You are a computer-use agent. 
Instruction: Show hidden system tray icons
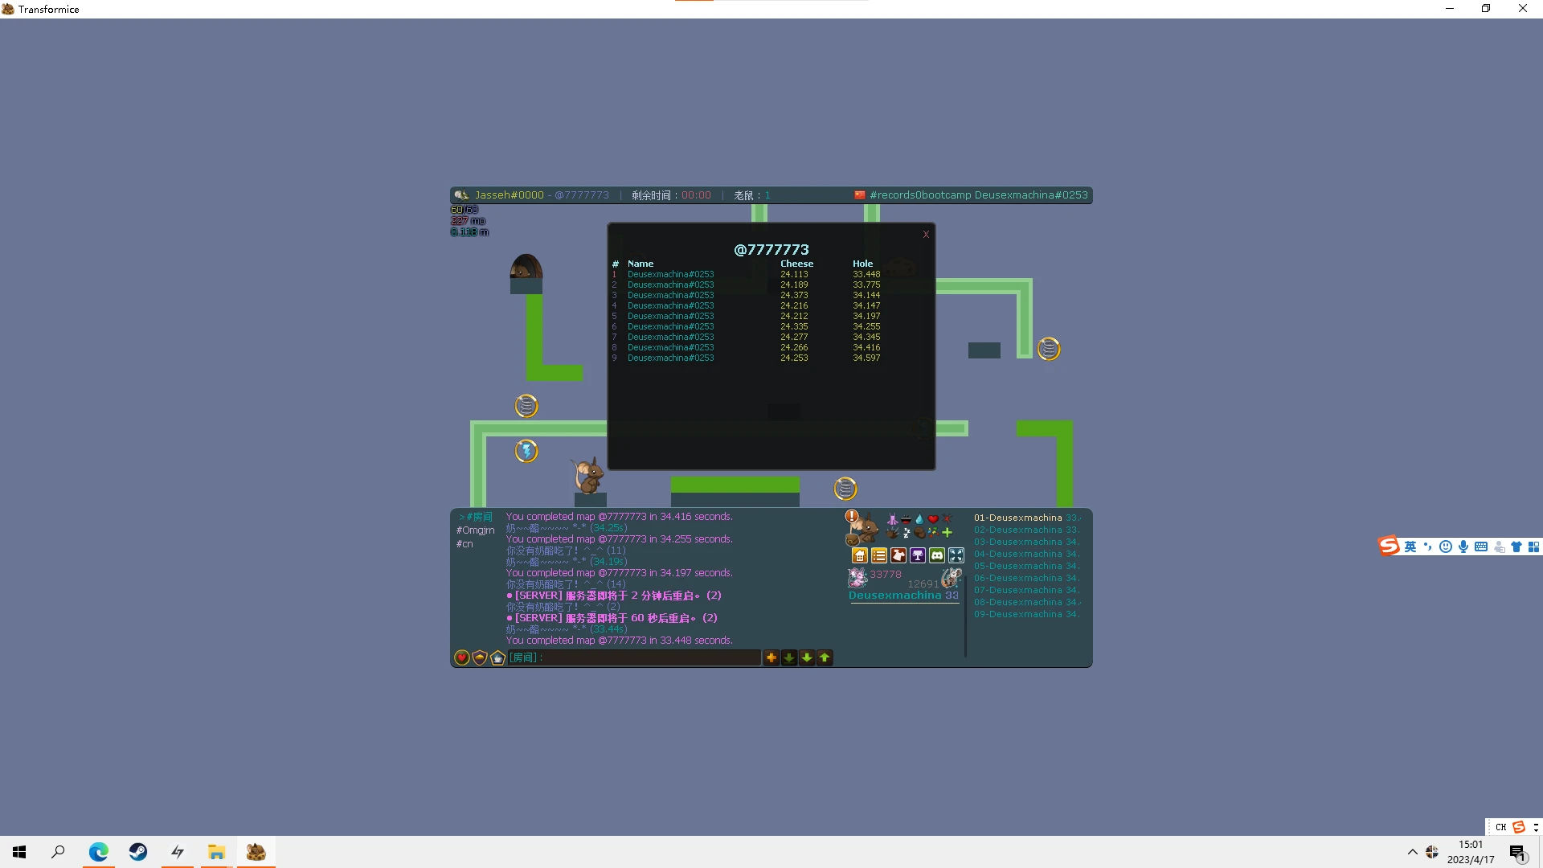[x=1412, y=852]
